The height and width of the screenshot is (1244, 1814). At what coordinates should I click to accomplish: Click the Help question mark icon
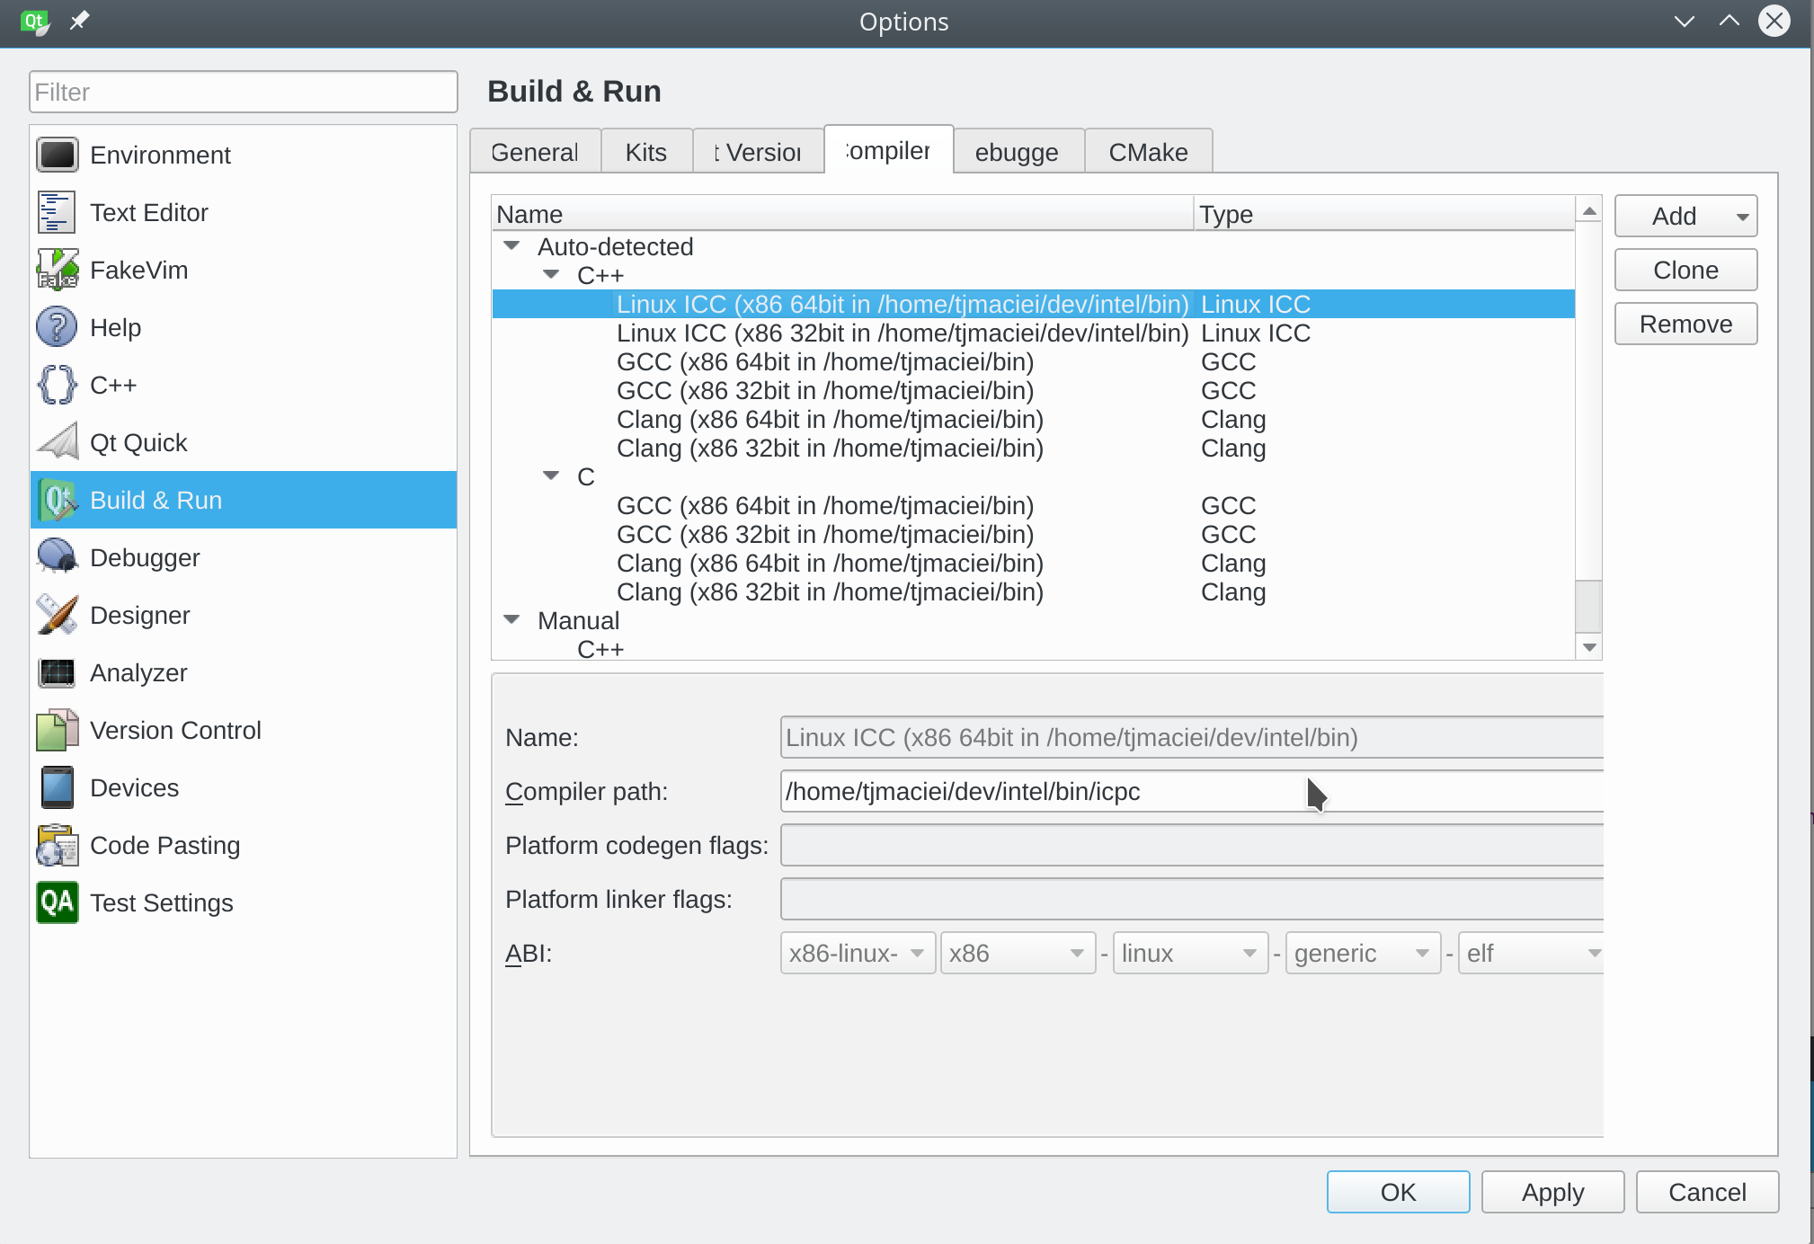coord(58,327)
